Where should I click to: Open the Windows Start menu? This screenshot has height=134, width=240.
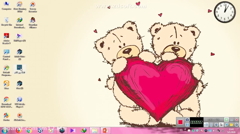point(4,131)
